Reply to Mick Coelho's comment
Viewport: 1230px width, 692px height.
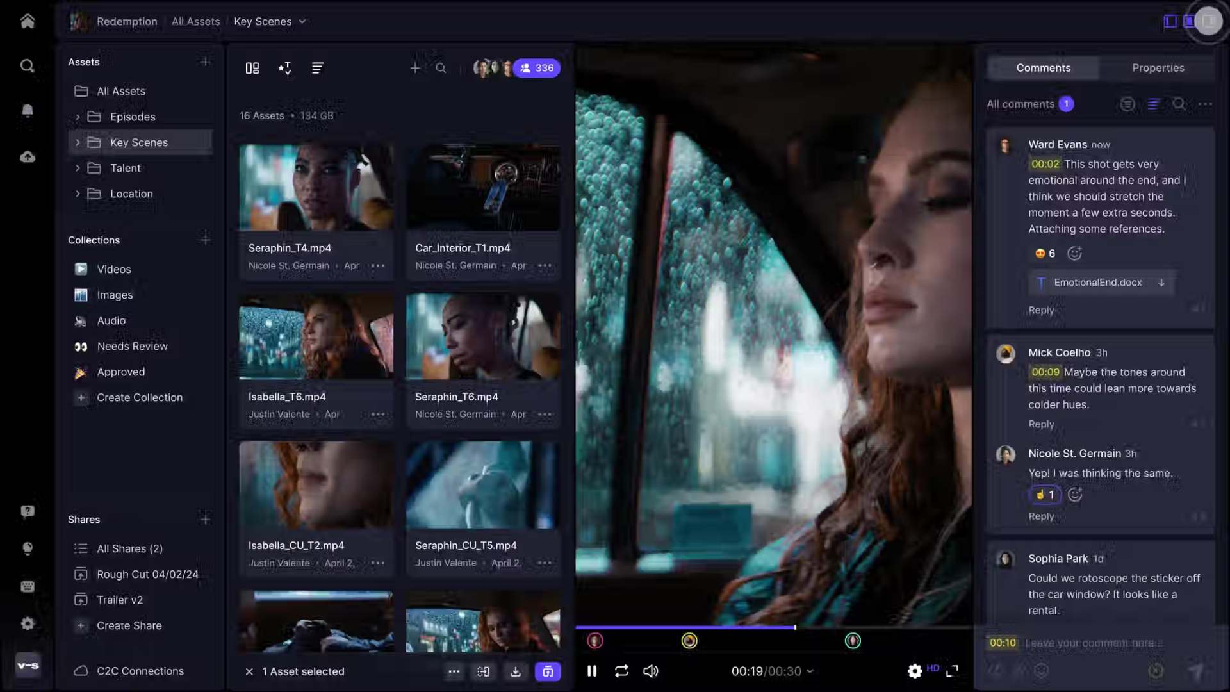point(1040,424)
